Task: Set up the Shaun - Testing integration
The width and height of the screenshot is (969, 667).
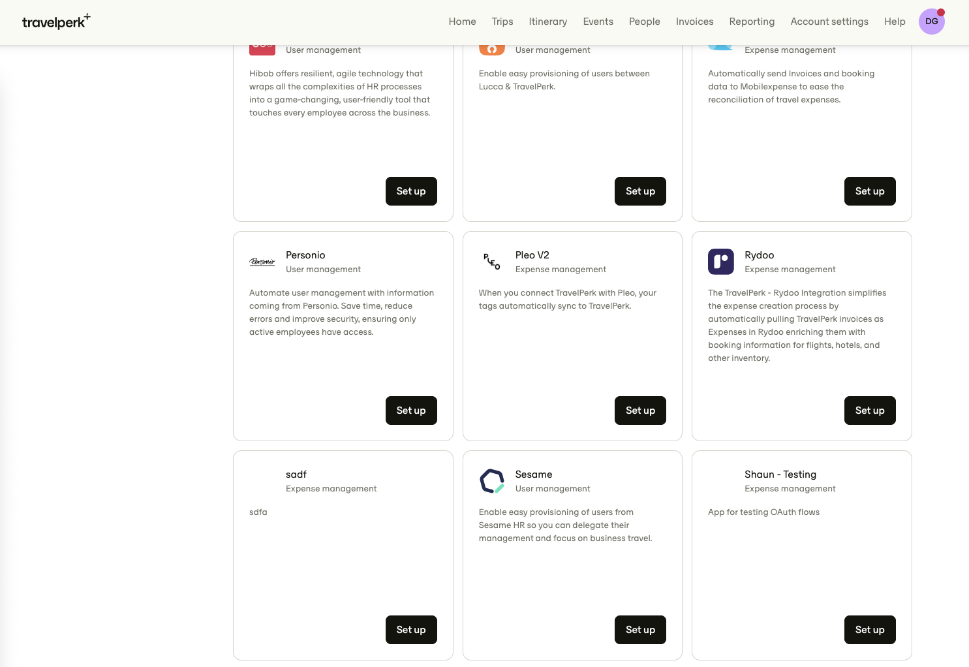Action: [x=870, y=630]
